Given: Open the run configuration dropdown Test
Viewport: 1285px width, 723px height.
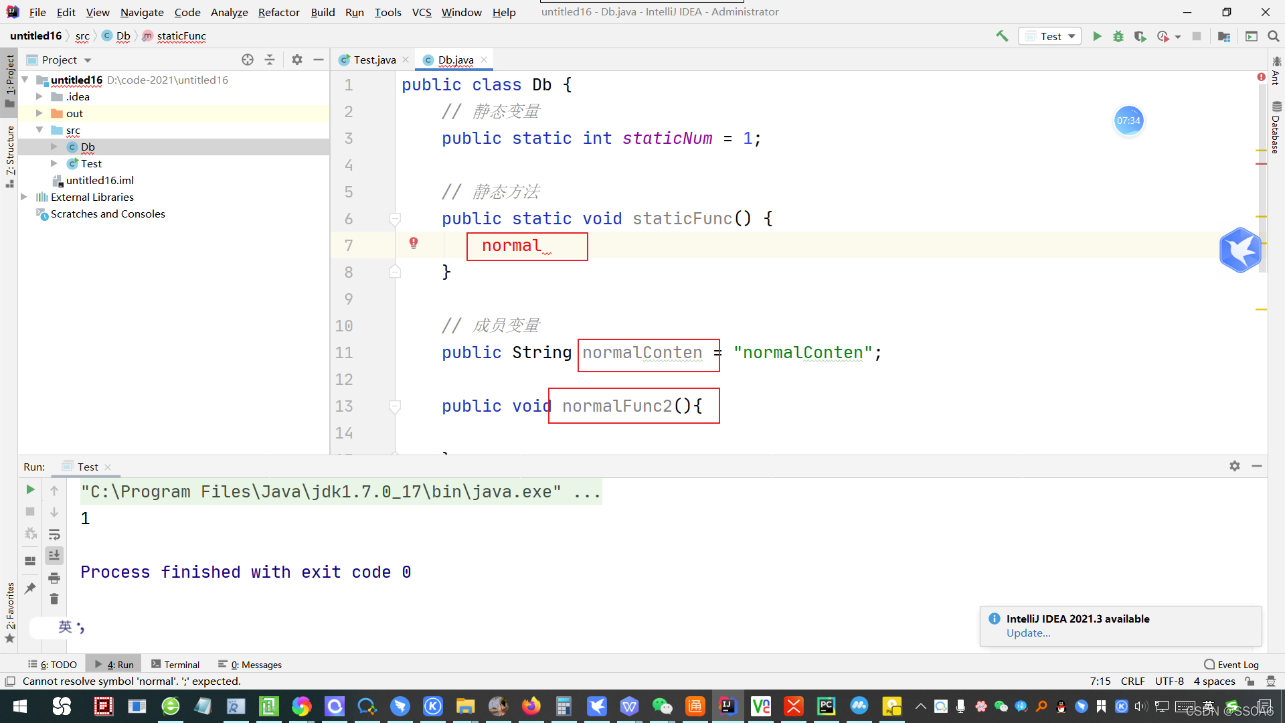Looking at the screenshot, I should tap(1049, 36).
